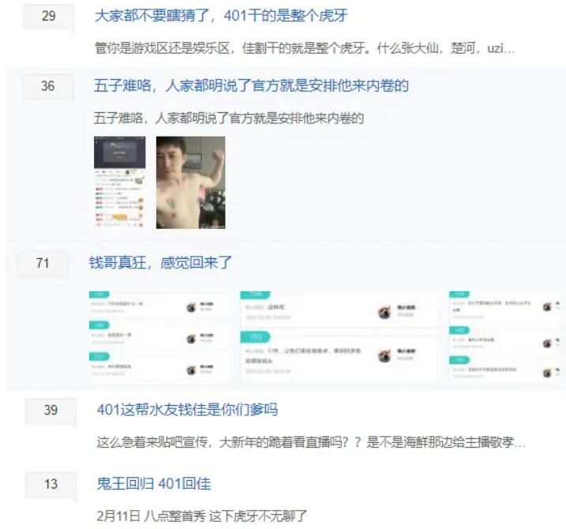Enlarge the chat screenshot thumbnail with dark header

coord(120,182)
